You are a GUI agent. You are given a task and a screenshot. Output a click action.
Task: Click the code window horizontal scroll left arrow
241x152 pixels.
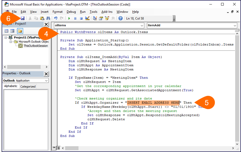coord(63,148)
